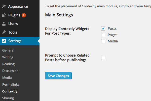Screen dimensions: 151x101
Task: Toggle Prompt to Choose Related Posts checkbox
Action: [103, 58]
